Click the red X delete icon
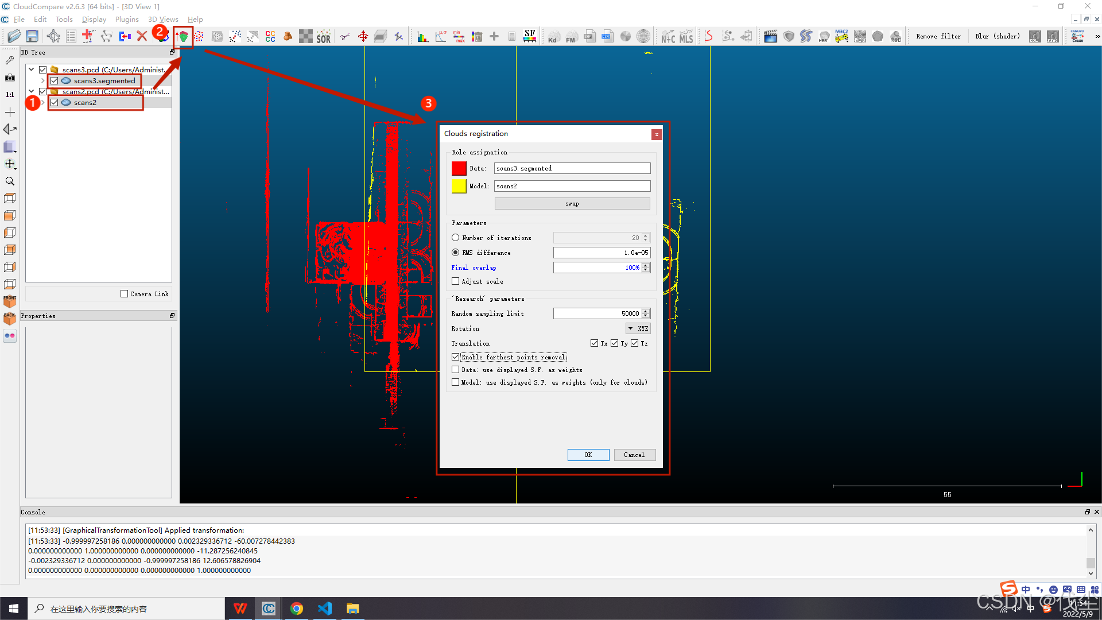This screenshot has height=620, width=1102. (x=142, y=36)
